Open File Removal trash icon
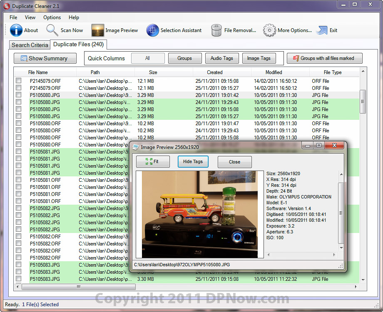 pos(216,30)
